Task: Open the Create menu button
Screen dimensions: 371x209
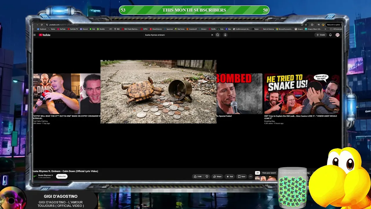Action: pyautogui.click(x=321, y=35)
